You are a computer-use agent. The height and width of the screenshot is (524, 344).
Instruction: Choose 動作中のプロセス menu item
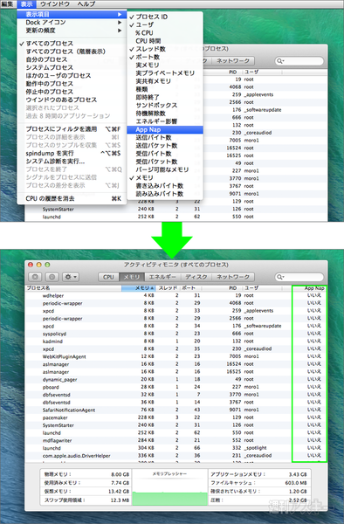[x=72, y=84]
